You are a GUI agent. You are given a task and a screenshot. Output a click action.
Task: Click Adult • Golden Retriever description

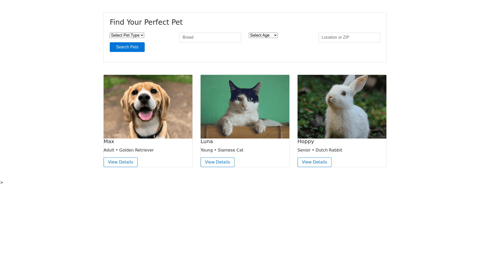click(x=129, y=150)
